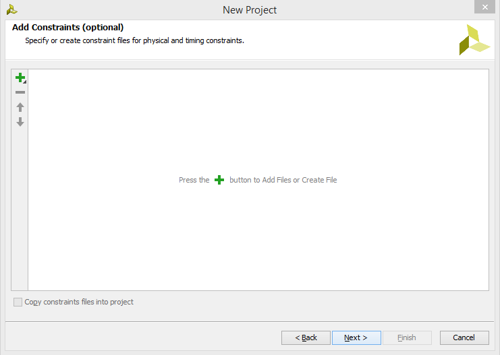Click the move down arrow icon
500x355 pixels.
[x=20, y=122]
